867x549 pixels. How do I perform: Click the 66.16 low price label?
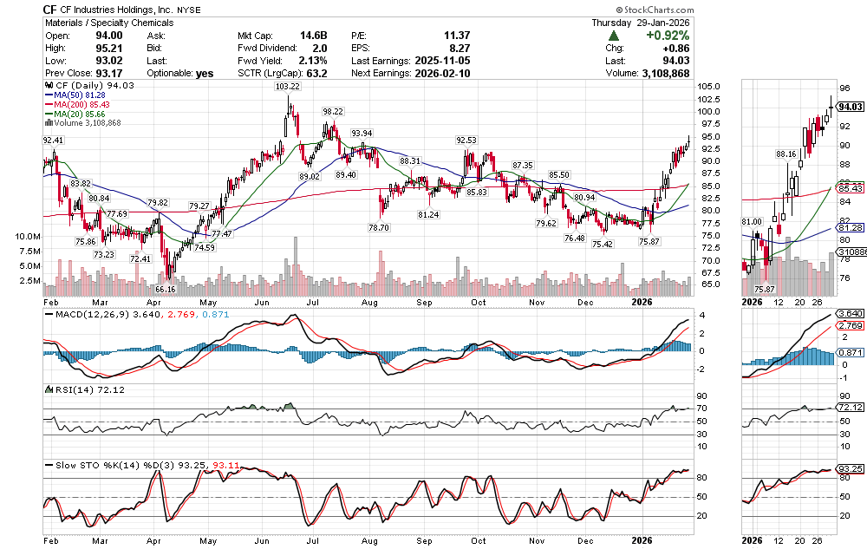tap(166, 289)
